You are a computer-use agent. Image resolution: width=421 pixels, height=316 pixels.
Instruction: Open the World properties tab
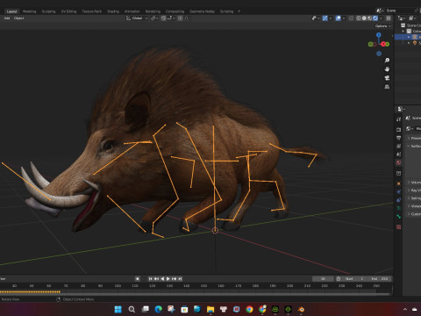coord(398,162)
